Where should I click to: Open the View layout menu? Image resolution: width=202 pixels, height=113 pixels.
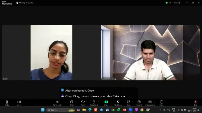tap(177, 3)
